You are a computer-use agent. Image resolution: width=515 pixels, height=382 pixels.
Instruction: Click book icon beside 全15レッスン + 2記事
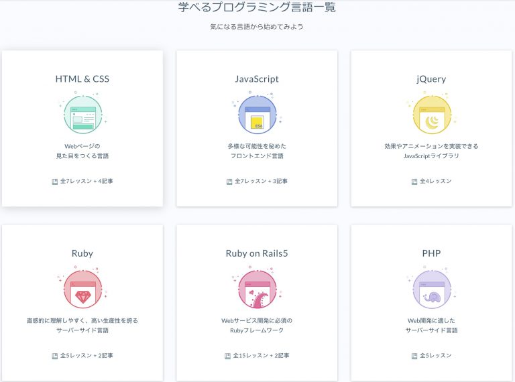coord(228,355)
